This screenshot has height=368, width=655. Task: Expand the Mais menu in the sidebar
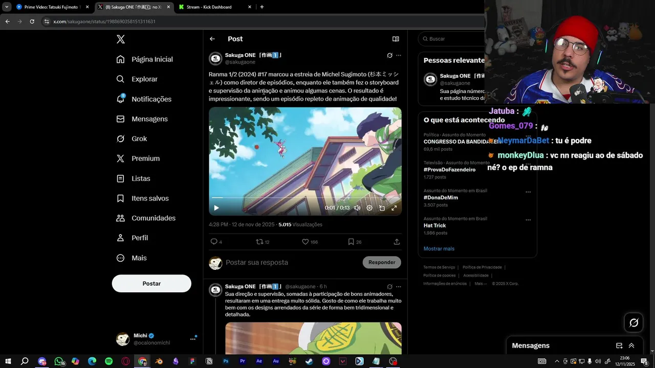click(x=132, y=258)
